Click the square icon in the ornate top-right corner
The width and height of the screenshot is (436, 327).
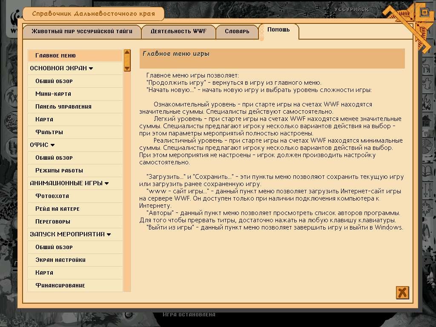pos(425,12)
